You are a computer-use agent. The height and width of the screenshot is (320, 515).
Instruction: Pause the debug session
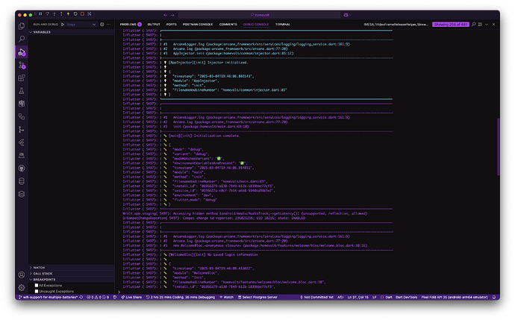[x=40, y=13]
